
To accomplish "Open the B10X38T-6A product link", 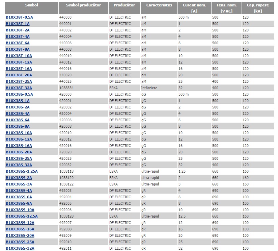I will (x=18, y=43).
